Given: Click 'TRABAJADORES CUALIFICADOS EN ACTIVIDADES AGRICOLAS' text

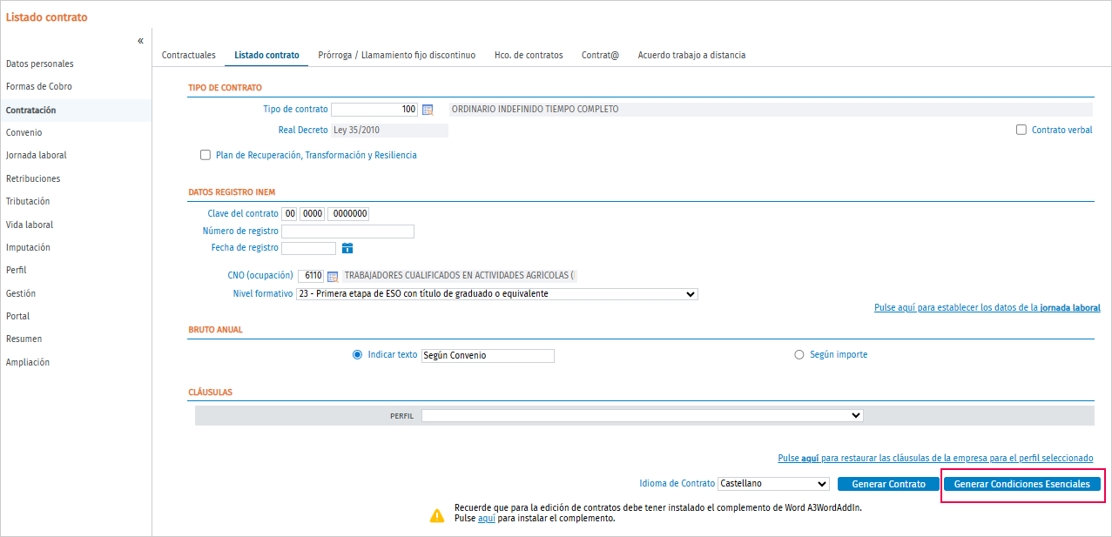Looking at the screenshot, I should click(x=460, y=276).
